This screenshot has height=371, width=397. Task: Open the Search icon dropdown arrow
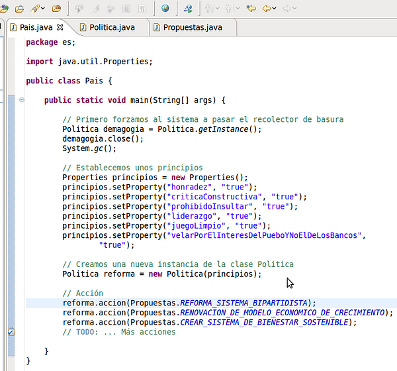pyautogui.click(x=42, y=9)
